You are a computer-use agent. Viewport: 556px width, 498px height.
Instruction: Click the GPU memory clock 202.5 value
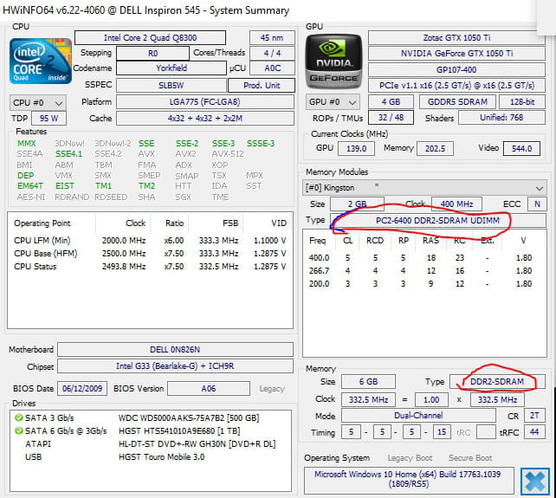435,148
